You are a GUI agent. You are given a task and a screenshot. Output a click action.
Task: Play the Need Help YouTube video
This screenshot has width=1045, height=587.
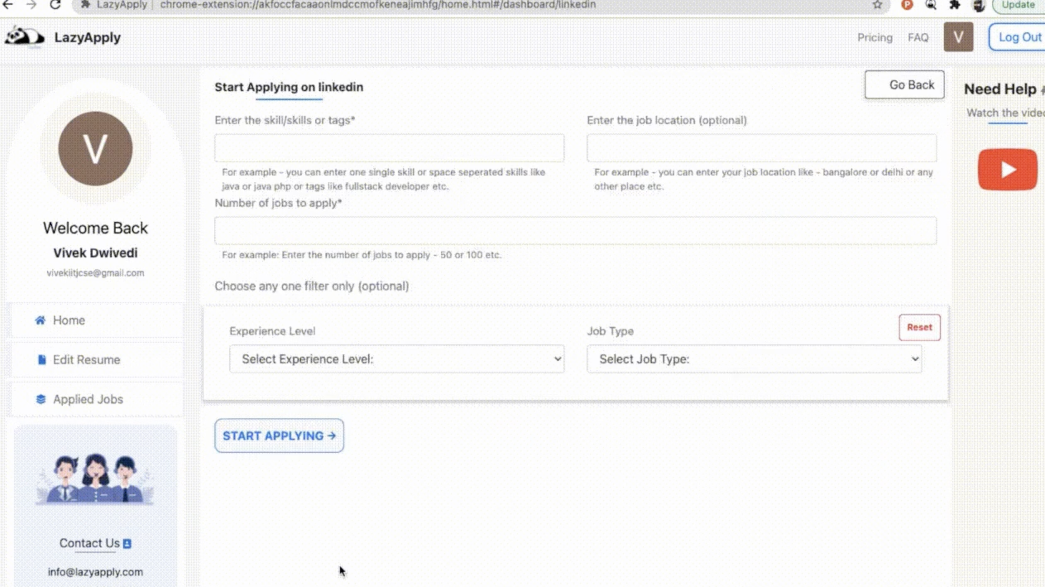pyautogui.click(x=1007, y=169)
